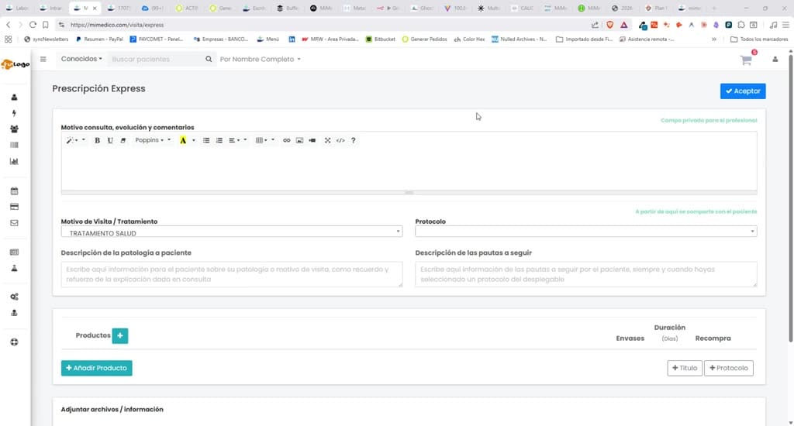Open the Protocolo dropdown
Image resolution: width=794 pixels, height=426 pixels.
click(586, 232)
